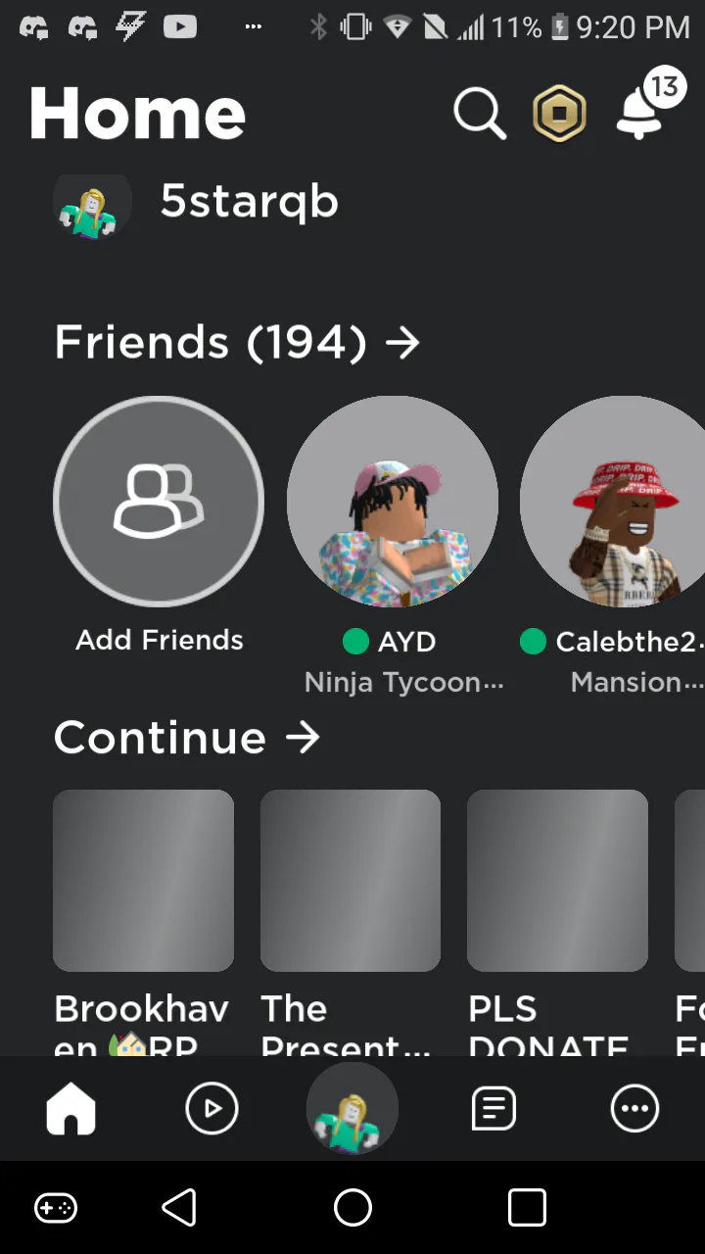Expand Friends (194) list arrow

click(402, 343)
